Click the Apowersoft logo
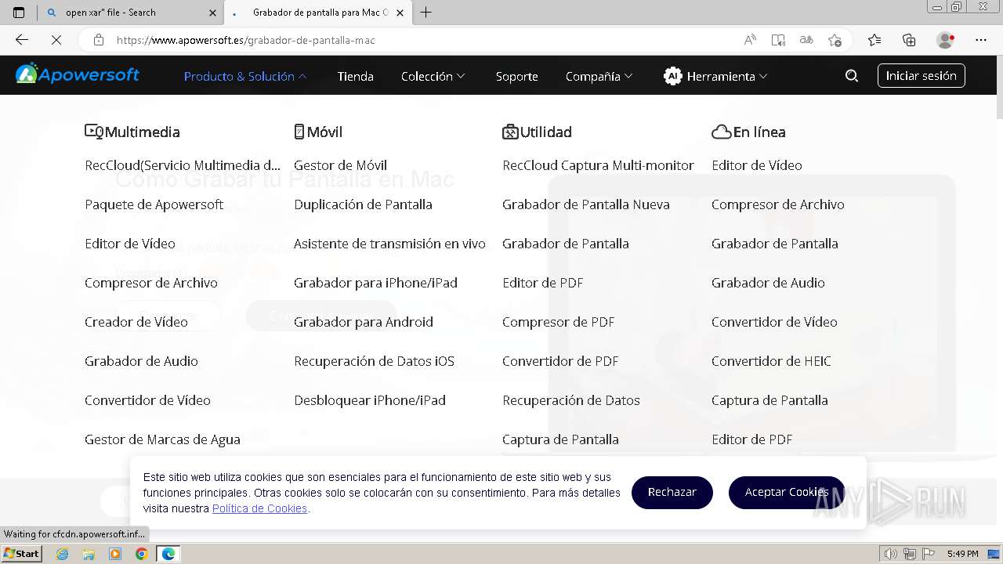The image size is (1003, 564). tap(78, 74)
